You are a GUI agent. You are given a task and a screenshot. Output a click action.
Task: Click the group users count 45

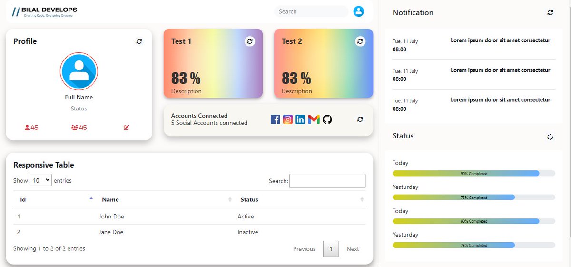(x=79, y=128)
